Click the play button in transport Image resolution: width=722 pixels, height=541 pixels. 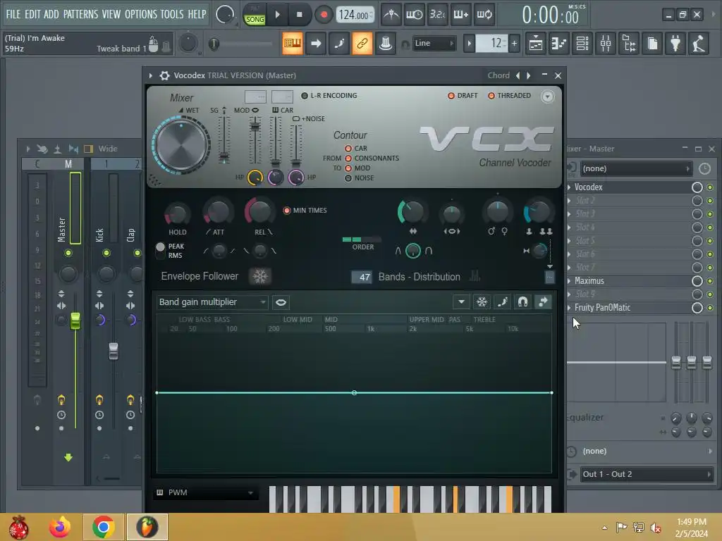pyautogui.click(x=277, y=15)
